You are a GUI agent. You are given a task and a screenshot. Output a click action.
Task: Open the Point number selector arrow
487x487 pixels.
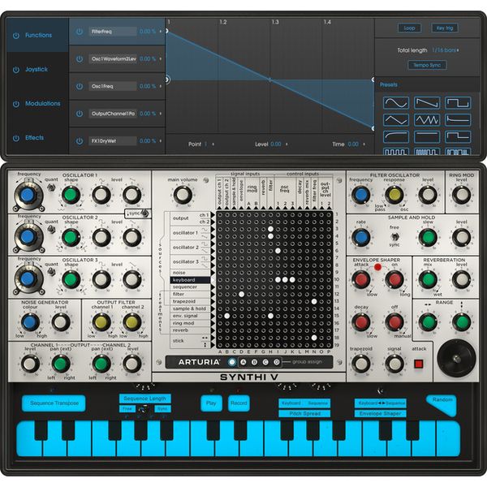[x=213, y=144]
